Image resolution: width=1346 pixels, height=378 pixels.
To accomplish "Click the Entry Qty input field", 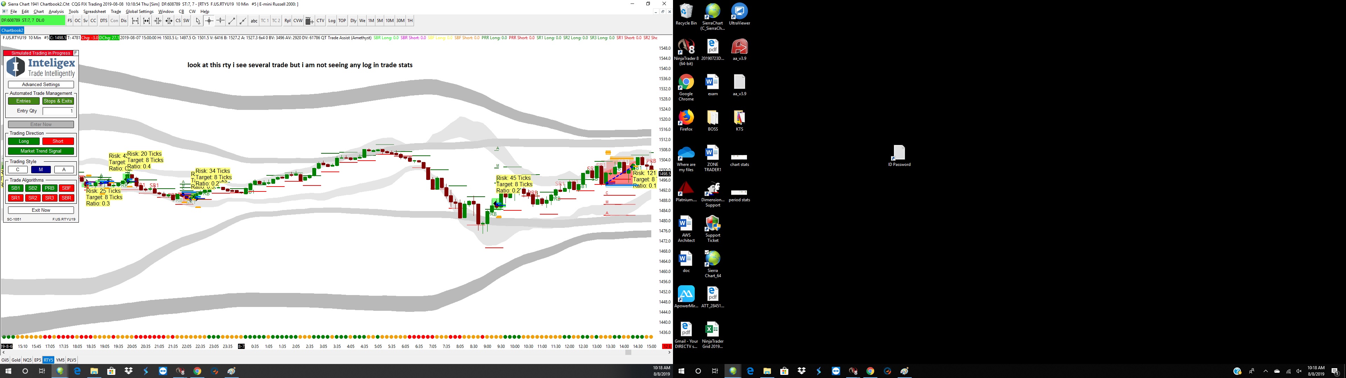I will (x=58, y=111).
